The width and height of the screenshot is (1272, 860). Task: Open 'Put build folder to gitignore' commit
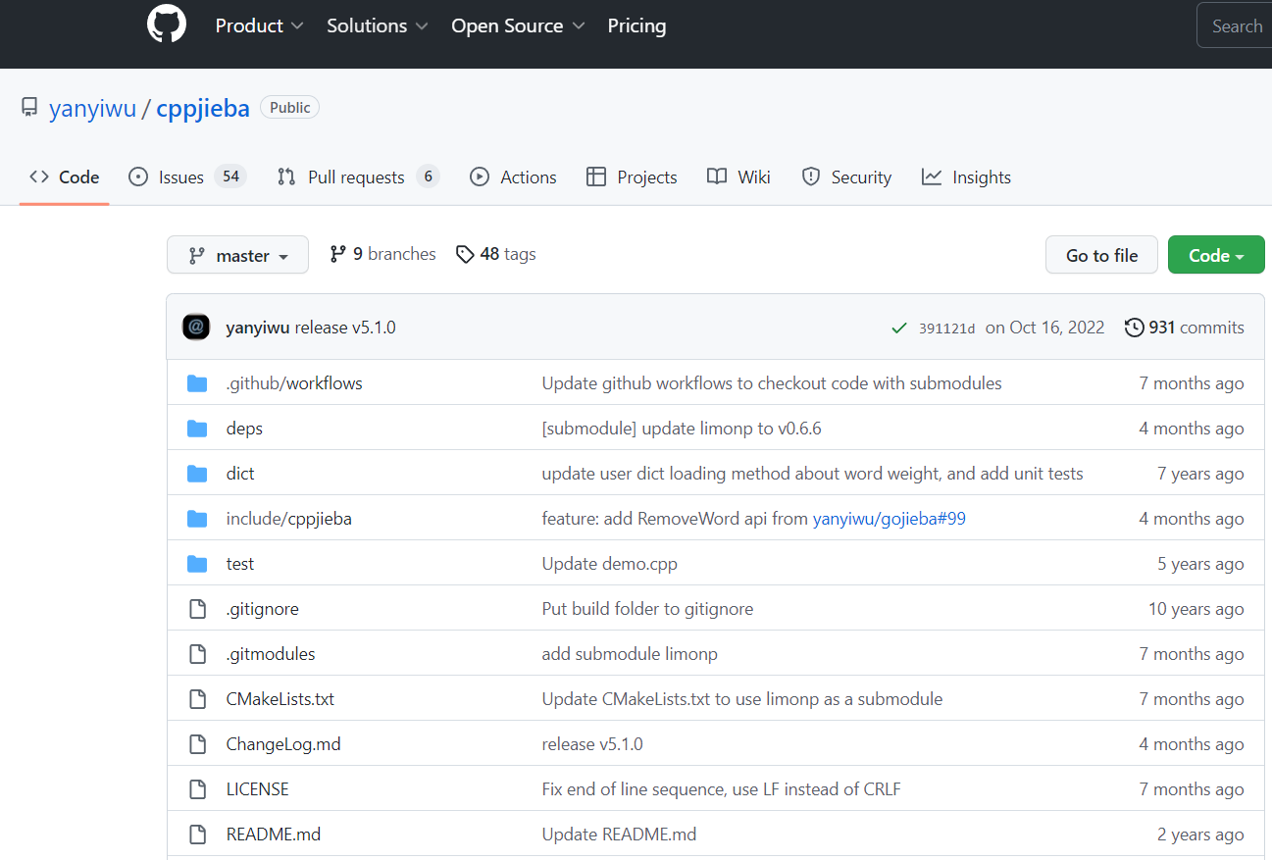pos(648,609)
